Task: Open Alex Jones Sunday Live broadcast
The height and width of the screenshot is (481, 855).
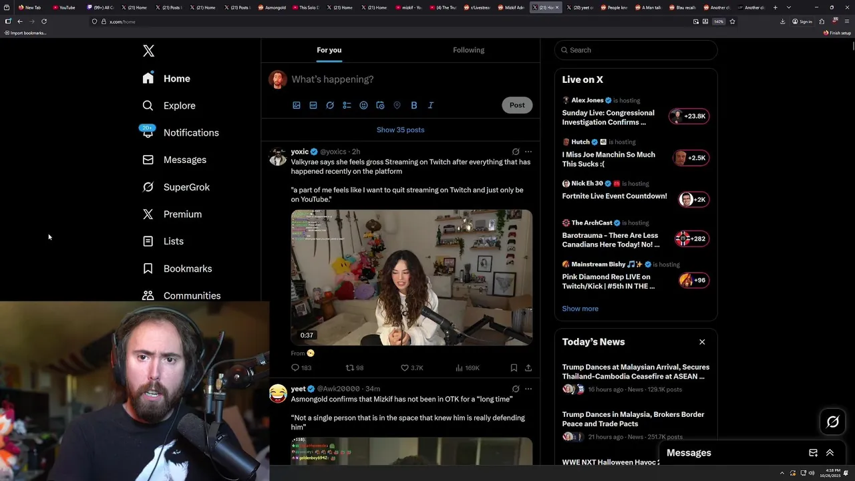Action: click(635, 112)
